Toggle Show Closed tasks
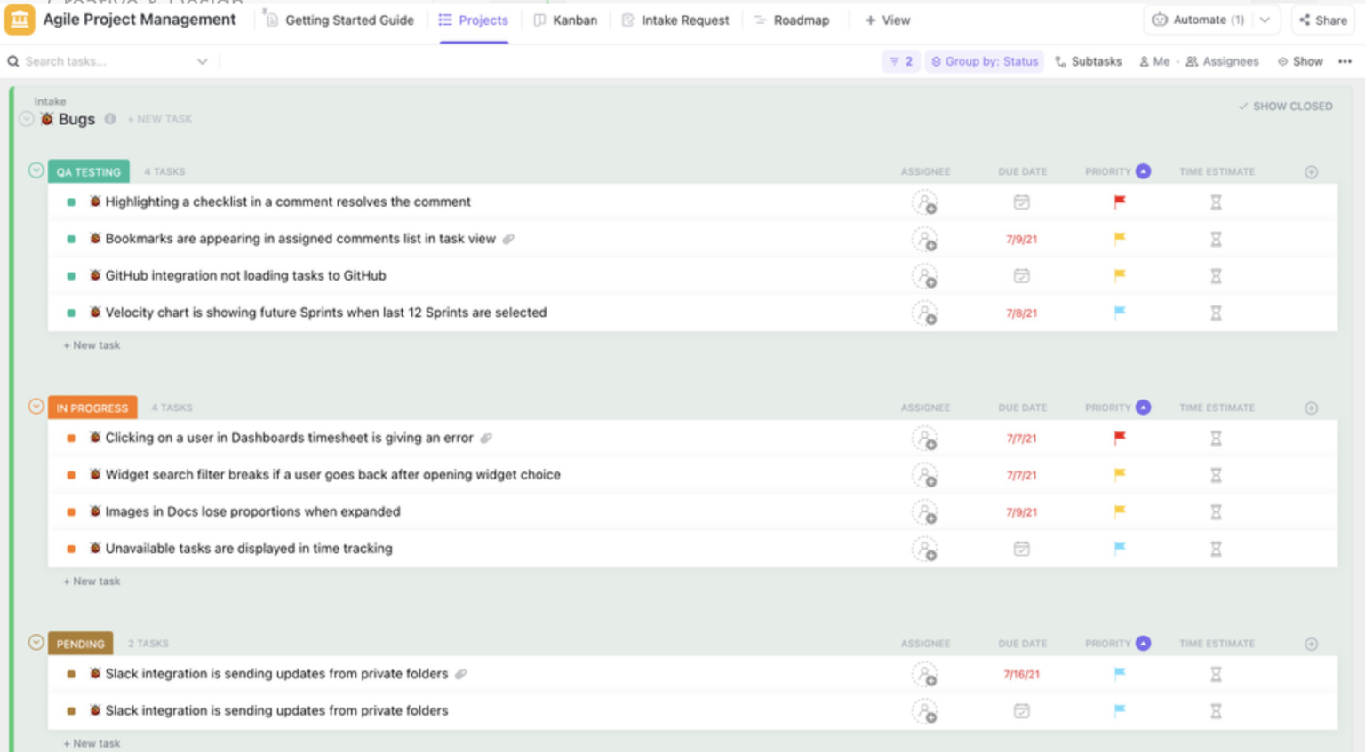 [1285, 106]
